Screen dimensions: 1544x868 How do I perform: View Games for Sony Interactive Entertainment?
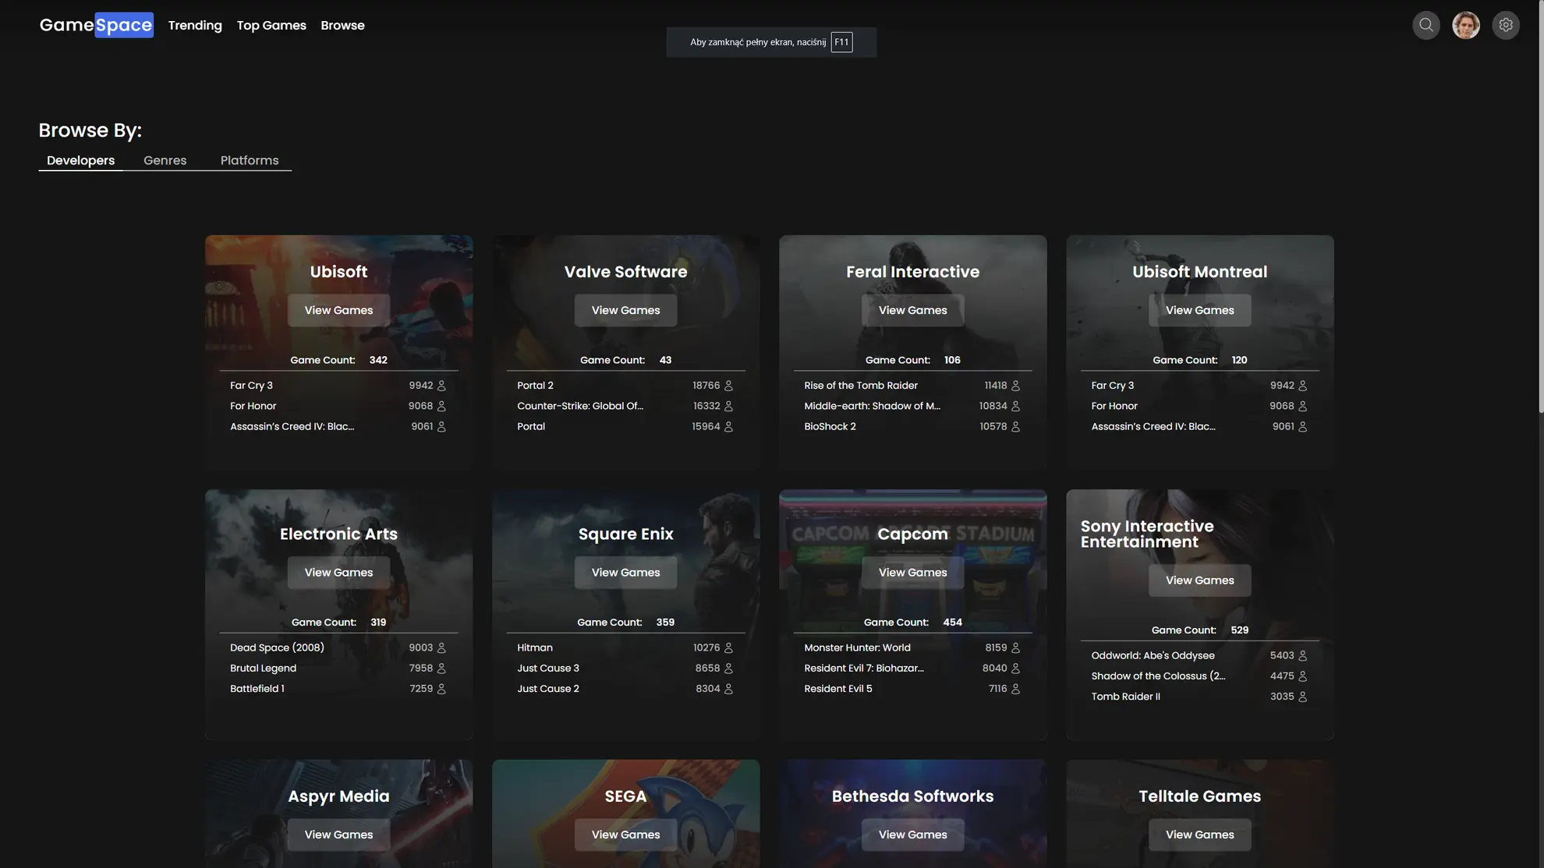coord(1199,580)
